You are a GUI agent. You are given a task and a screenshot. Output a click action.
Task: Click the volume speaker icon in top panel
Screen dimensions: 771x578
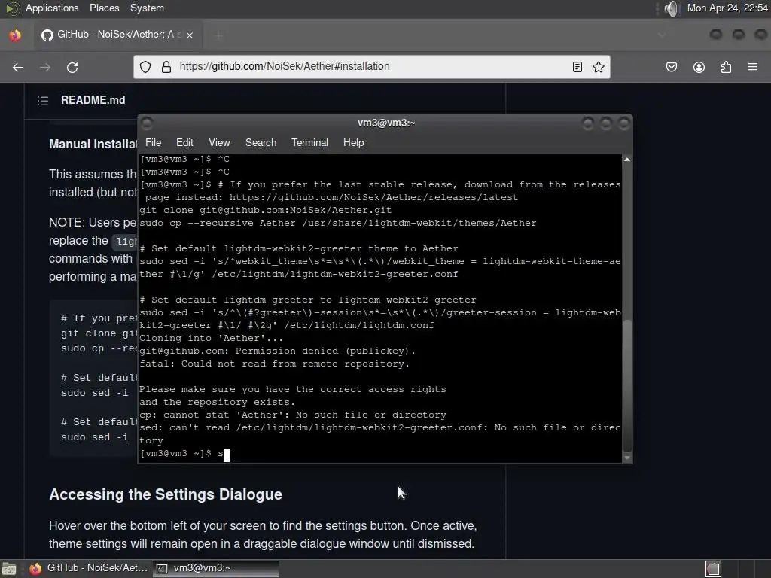(671, 8)
